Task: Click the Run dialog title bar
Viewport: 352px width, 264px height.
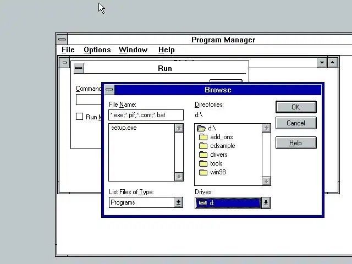Action: point(165,68)
